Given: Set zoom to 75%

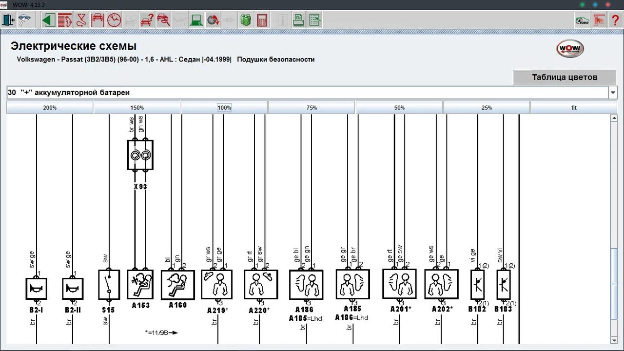Looking at the screenshot, I should [x=312, y=108].
